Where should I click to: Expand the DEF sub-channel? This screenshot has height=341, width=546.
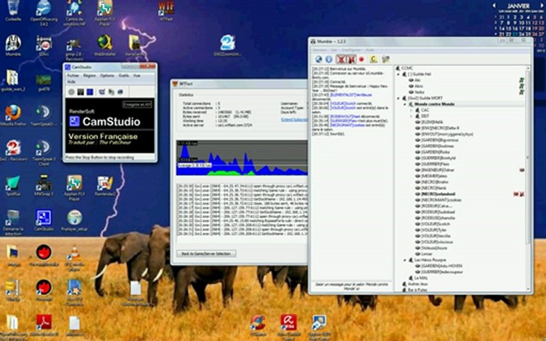411,116
